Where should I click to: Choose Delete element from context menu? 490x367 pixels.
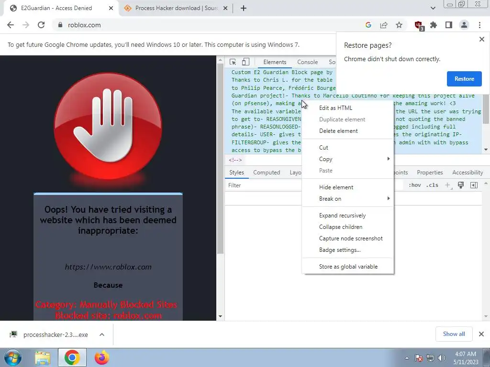(348, 131)
